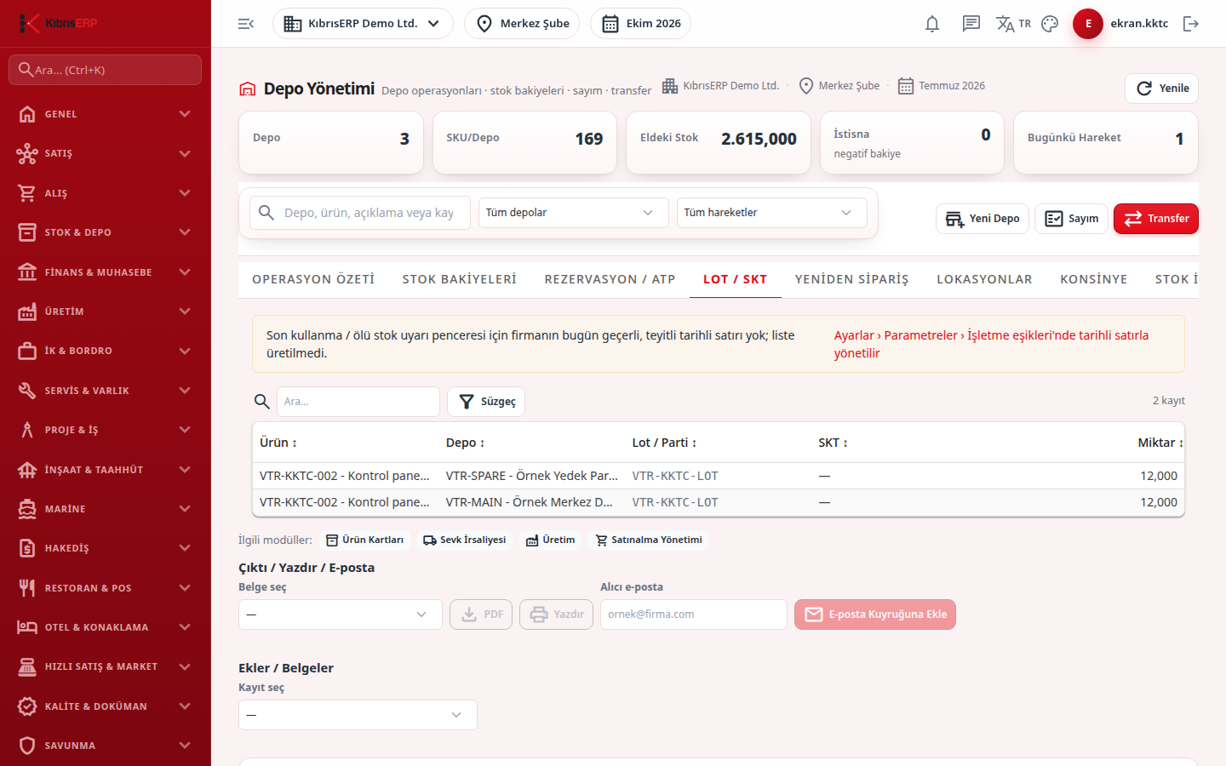Switch to the OPERASYON ÖZETİ tab
Image resolution: width=1226 pixels, height=766 pixels.
[313, 279]
